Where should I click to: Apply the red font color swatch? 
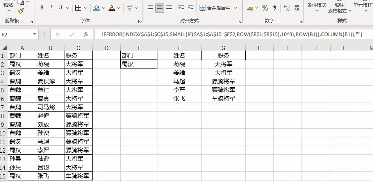tap(112, 8)
